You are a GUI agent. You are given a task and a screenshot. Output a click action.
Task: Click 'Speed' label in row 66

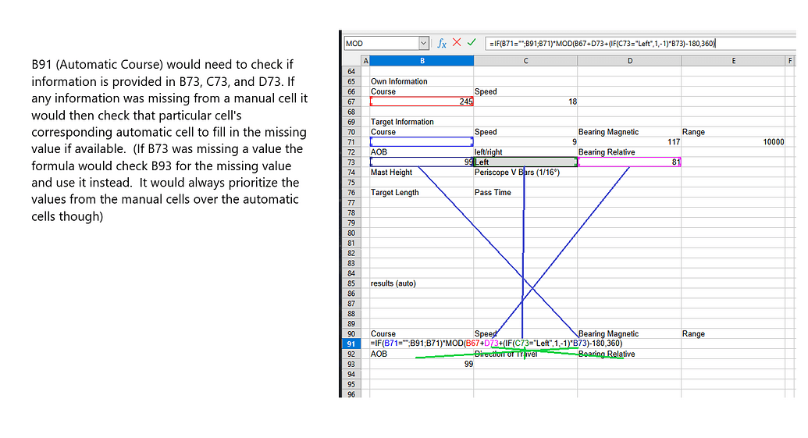pos(486,91)
